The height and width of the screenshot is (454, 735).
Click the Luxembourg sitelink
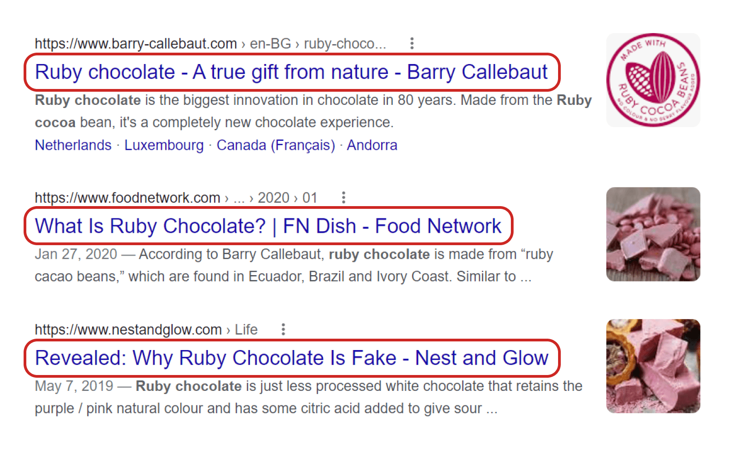164,145
